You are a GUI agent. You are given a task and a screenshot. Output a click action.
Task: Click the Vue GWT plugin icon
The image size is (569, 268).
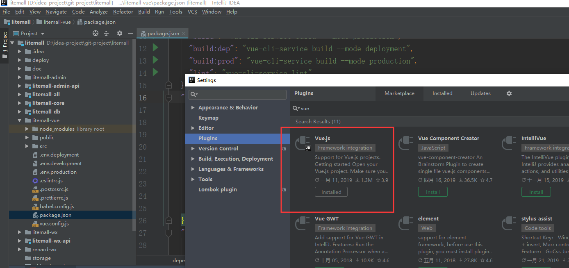(303, 223)
